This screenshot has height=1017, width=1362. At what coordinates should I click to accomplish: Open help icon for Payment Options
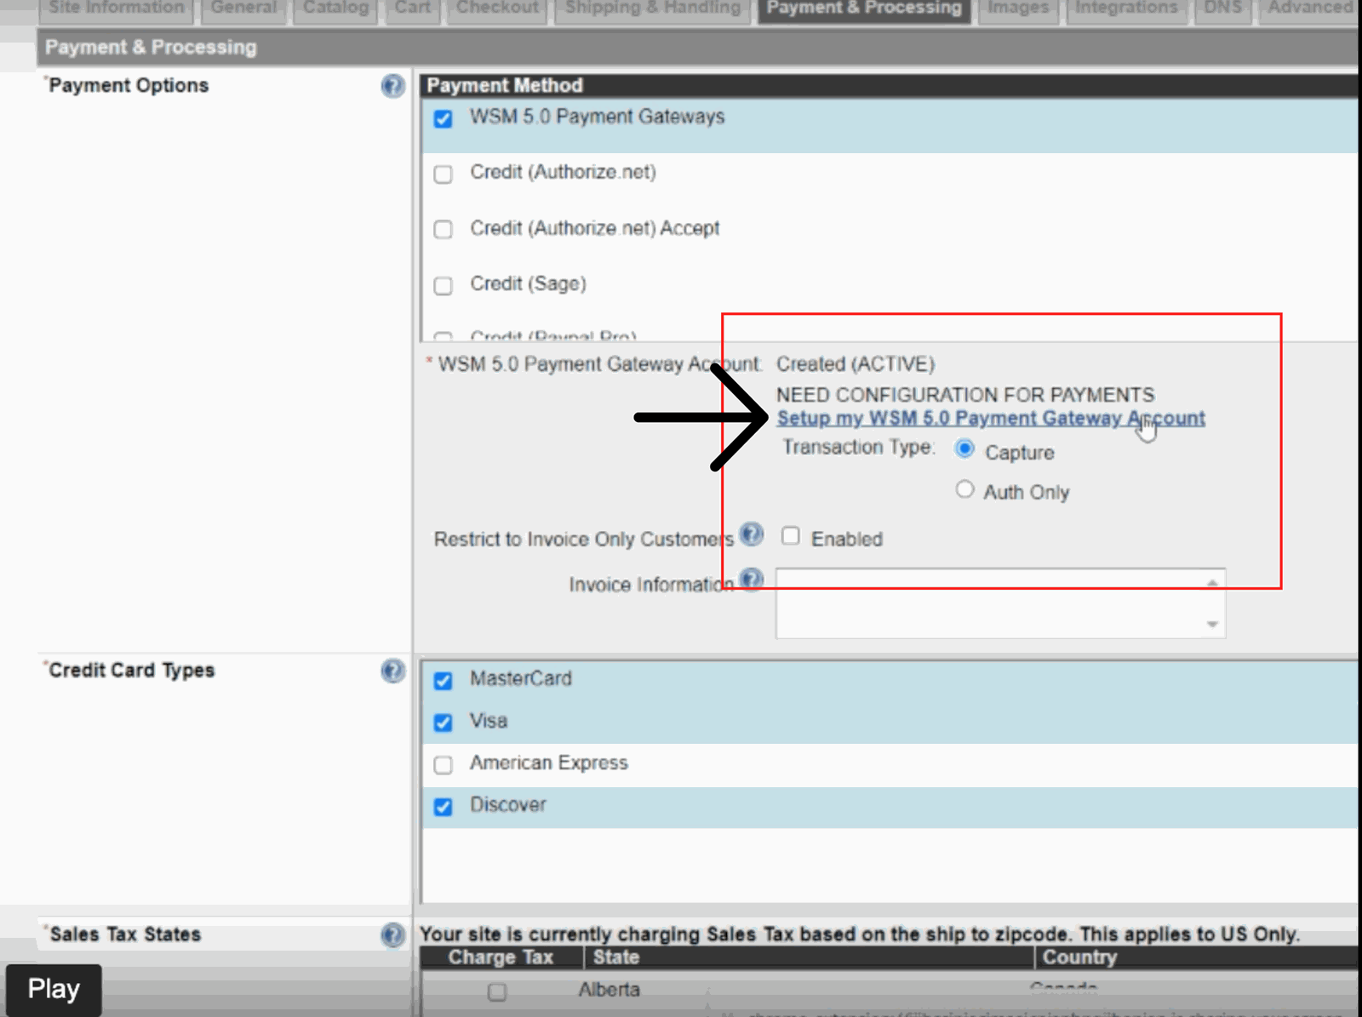(392, 86)
